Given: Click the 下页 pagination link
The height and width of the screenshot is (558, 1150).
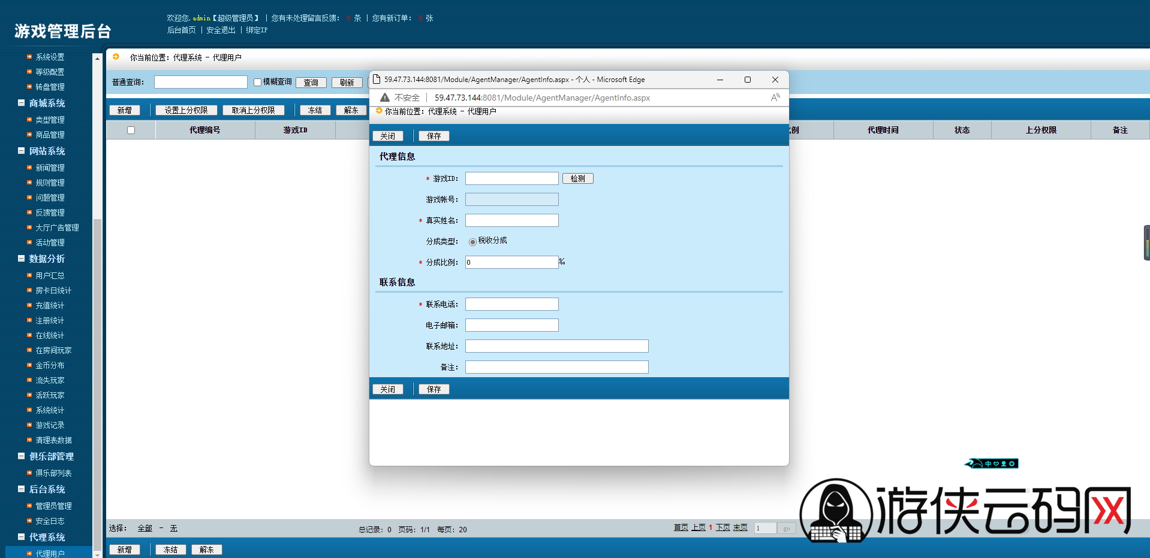Looking at the screenshot, I should point(722,527).
